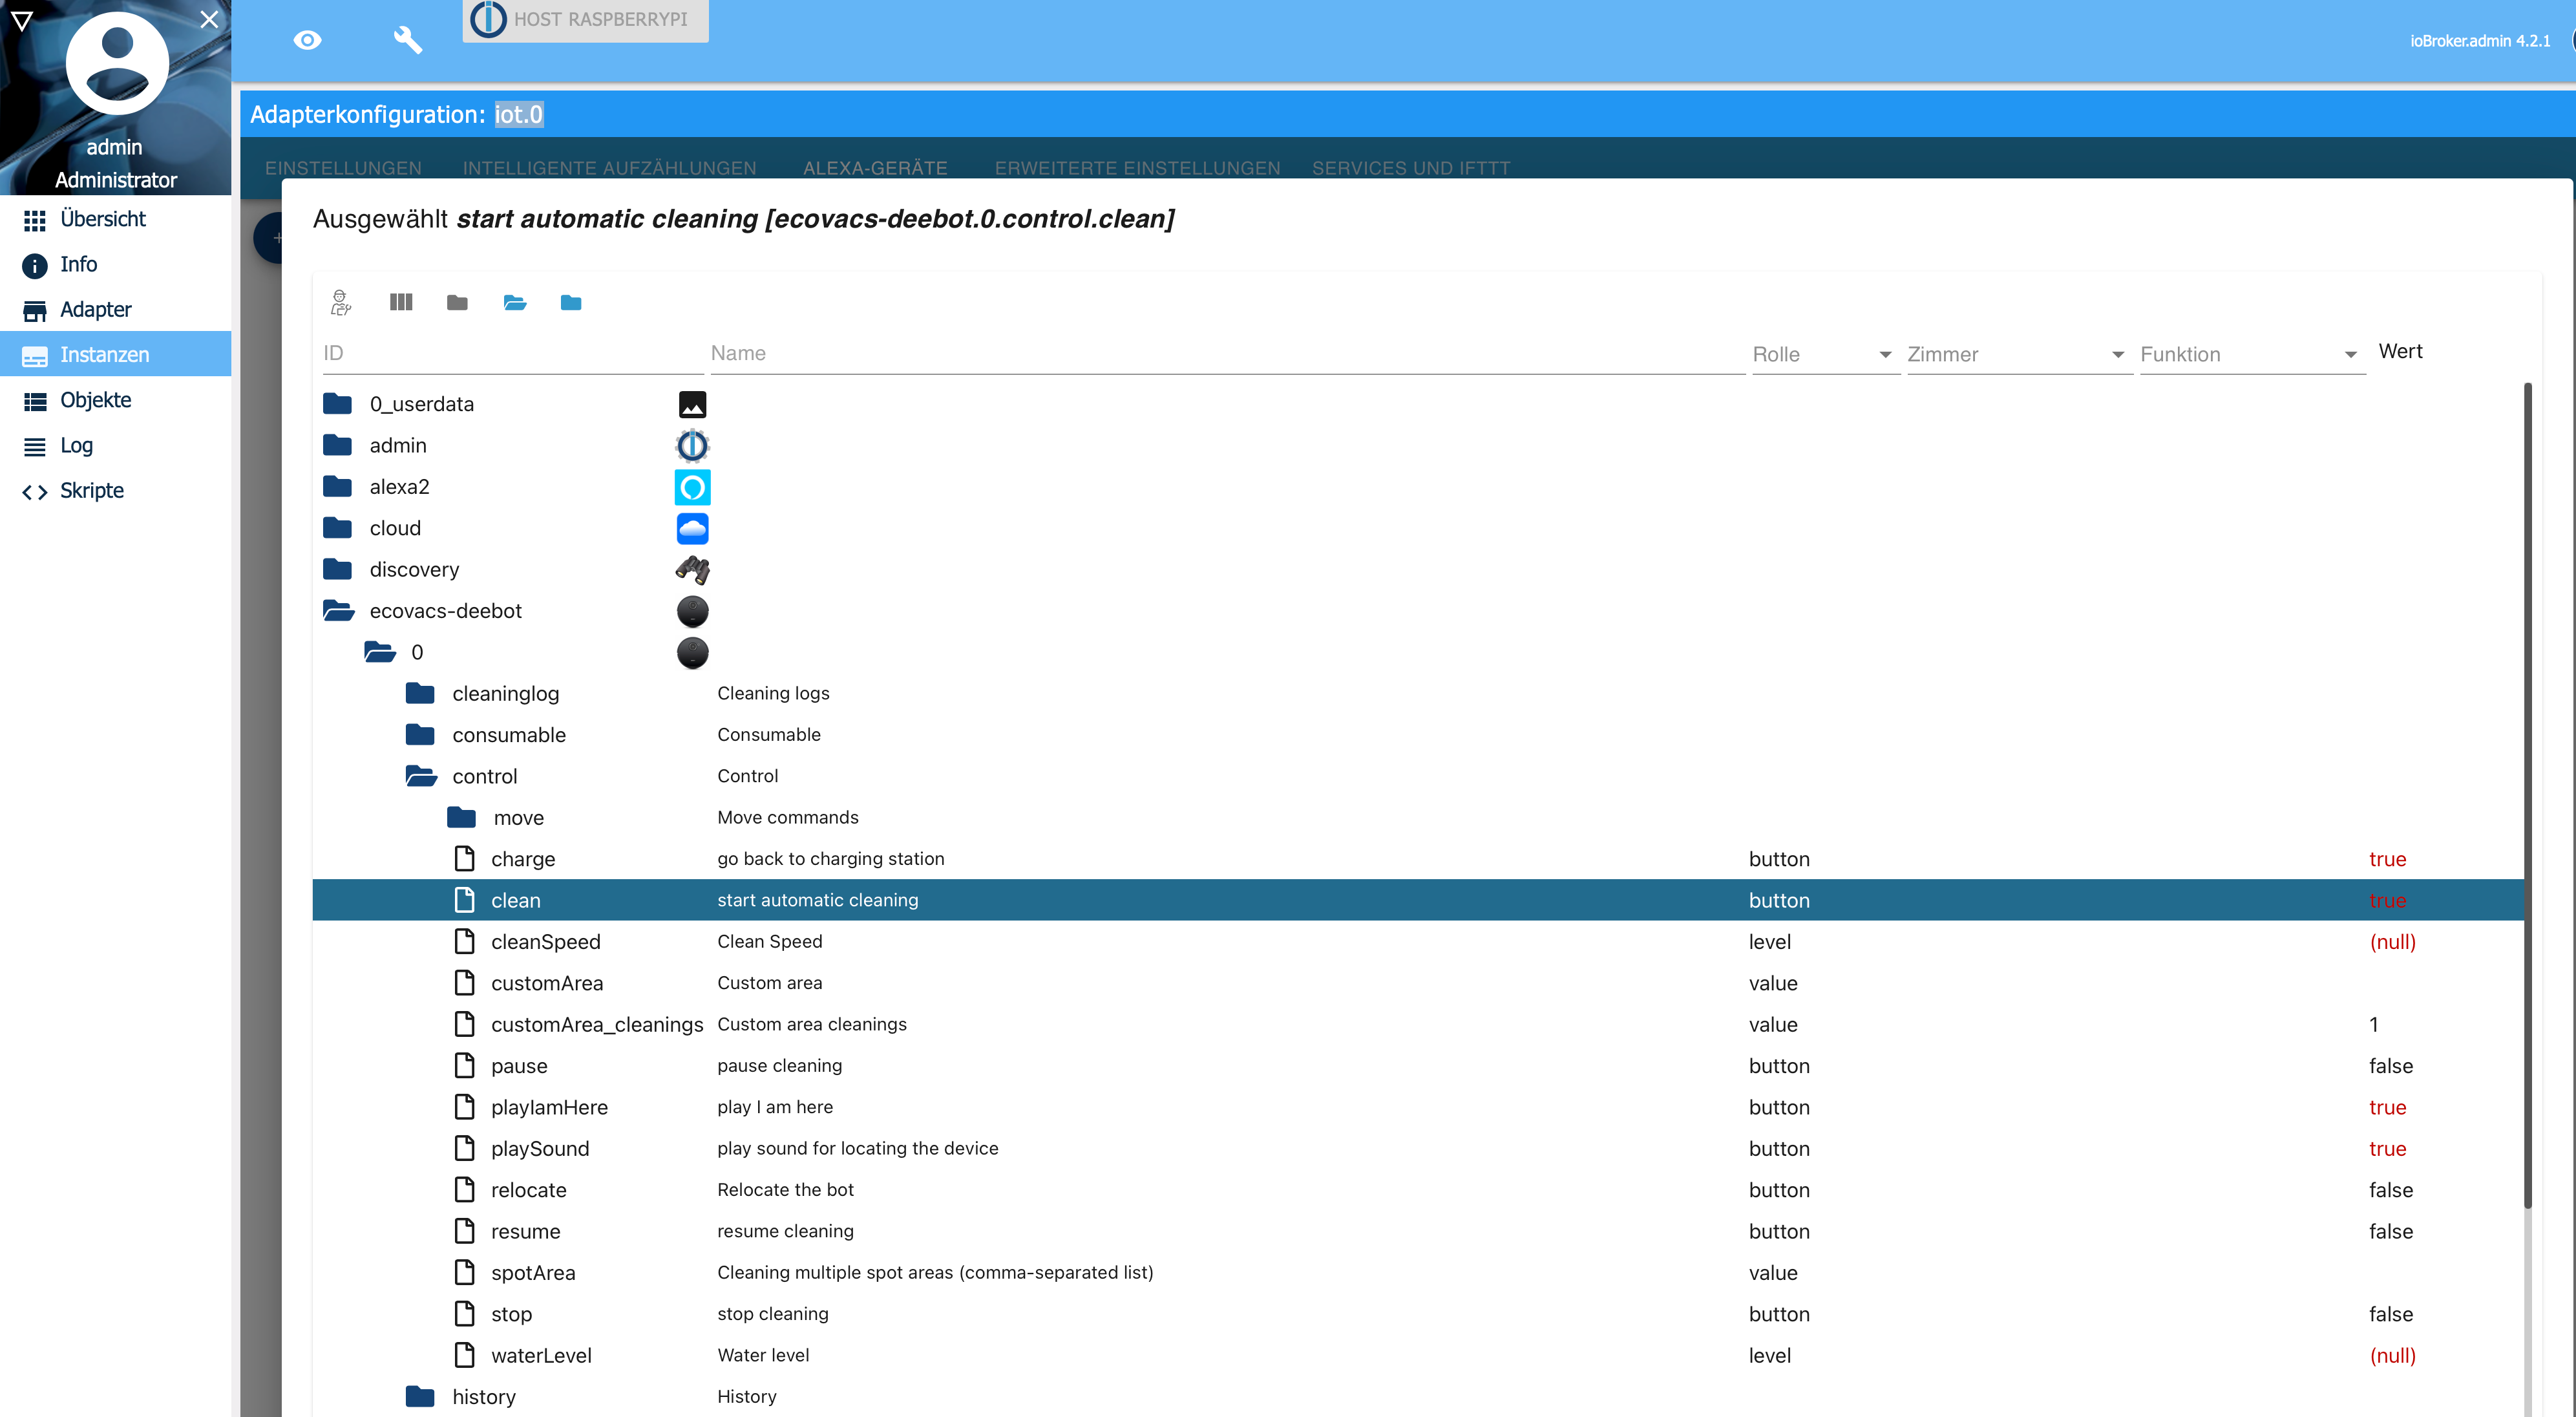The width and height of the screenshot is (2576, 1417).
Task: Click the alexa2 adapter icon
Action: [692, 487]
